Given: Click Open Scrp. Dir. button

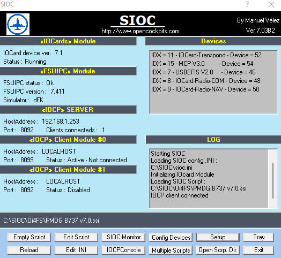Looking at the screenshot, I should tap(218, 250).
